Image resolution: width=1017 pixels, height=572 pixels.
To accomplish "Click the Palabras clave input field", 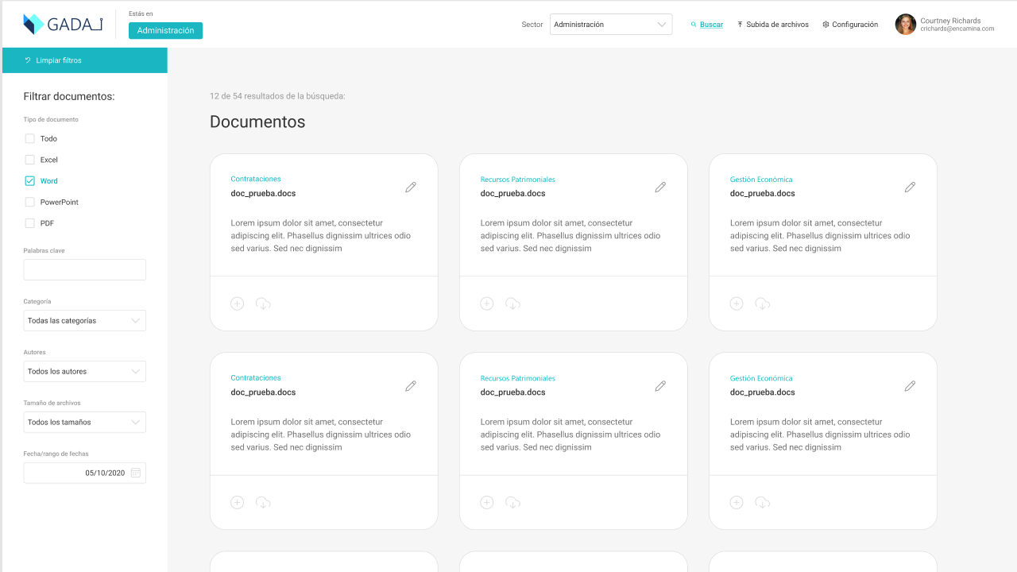I will point(85,270).
